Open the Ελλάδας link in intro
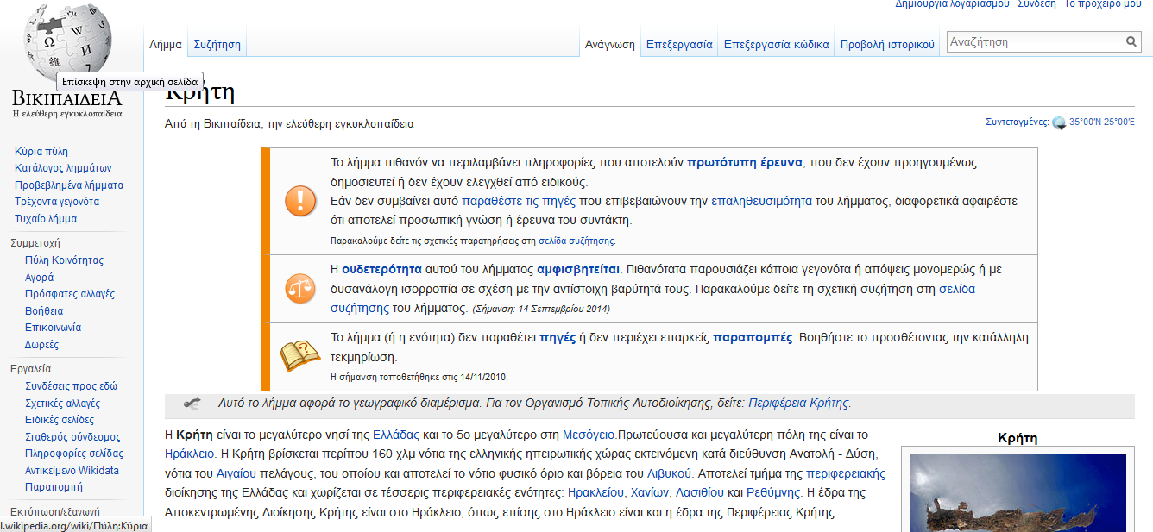This screenshot has width=1153, height=532. [396, 435]
